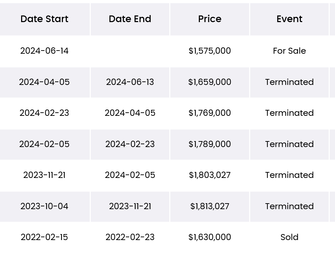Select the 2024-06-14 start date cell

coord(44,51)
